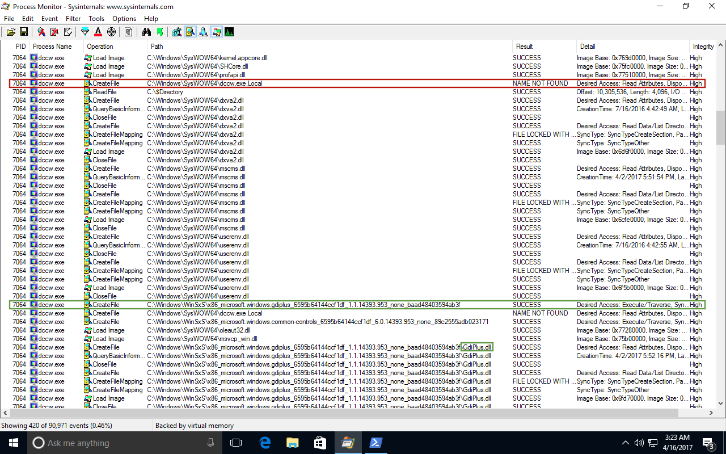
Task: Click the 'Backed by virtual memory' status text
Action: 195,426
